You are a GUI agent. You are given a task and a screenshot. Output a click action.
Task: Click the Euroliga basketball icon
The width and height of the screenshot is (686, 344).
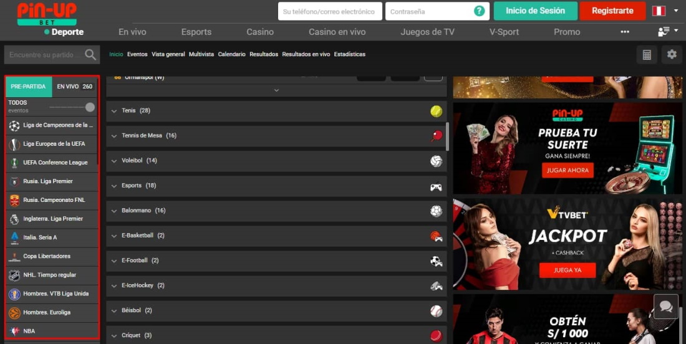14,313
